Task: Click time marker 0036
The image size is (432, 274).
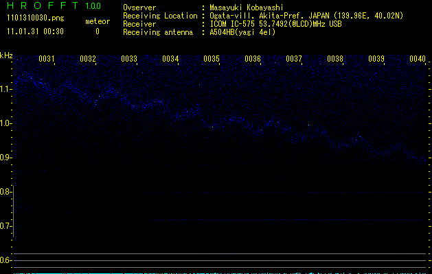Action: click(x=253, y=59)
